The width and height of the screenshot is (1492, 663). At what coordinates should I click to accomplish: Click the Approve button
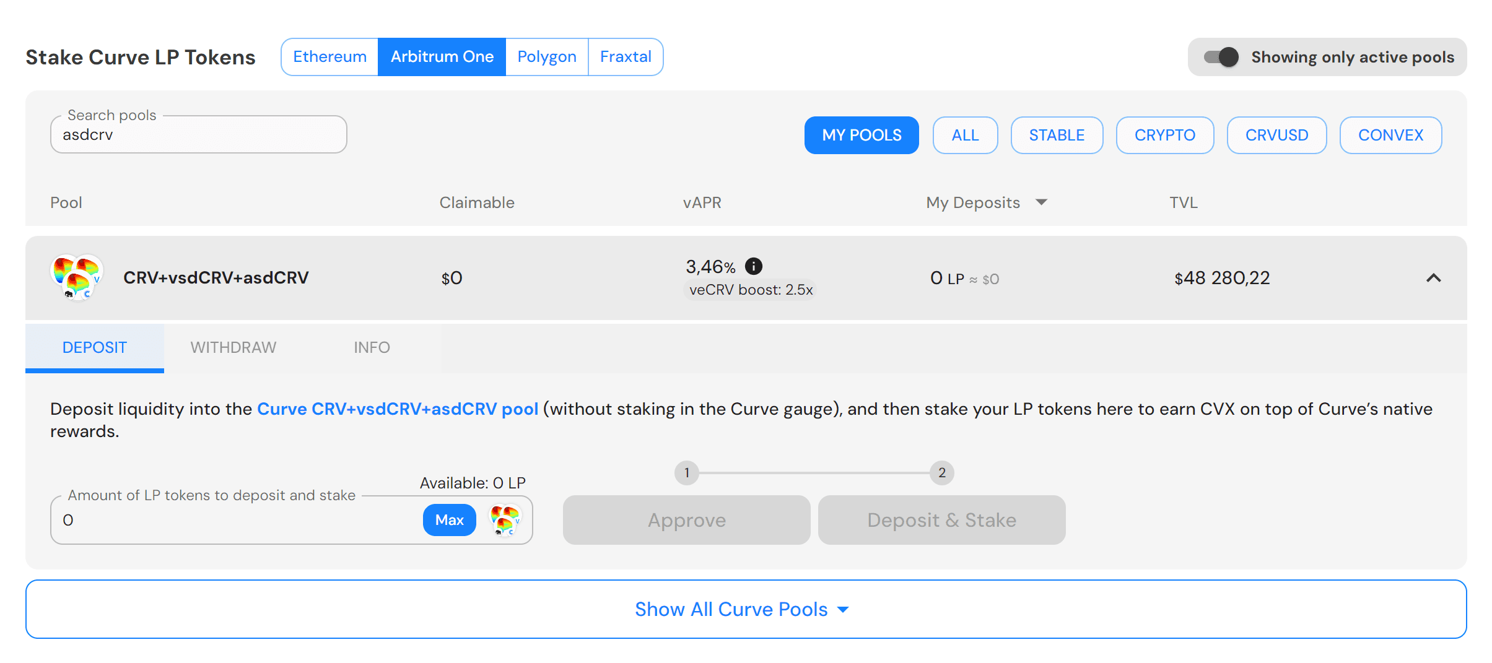[686, 520]
